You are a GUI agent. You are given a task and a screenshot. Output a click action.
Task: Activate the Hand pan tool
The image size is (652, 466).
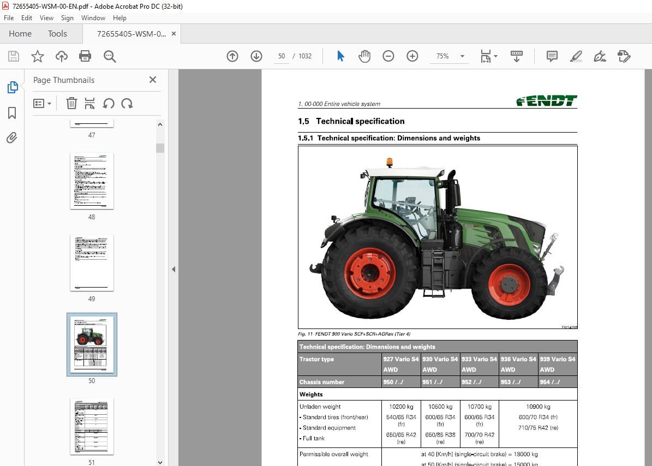point(364,56)
